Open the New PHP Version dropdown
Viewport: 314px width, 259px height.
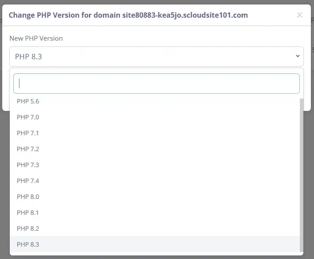click(x=157, y=57)
